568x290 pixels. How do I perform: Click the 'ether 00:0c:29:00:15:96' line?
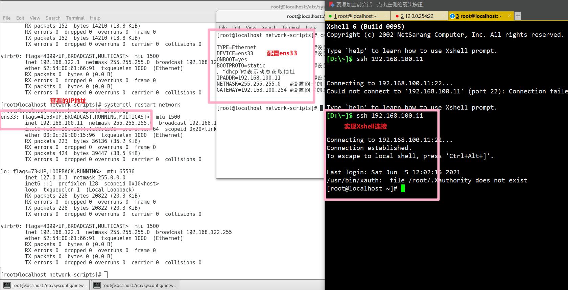104,135
